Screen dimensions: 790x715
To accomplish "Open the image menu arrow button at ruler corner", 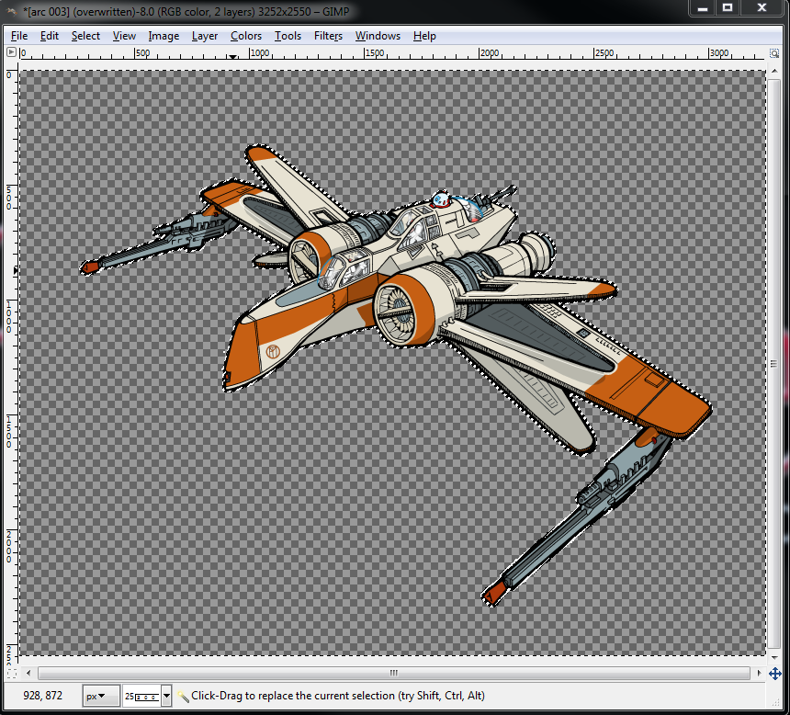I will pyautogui.click(x=11, y=53).
